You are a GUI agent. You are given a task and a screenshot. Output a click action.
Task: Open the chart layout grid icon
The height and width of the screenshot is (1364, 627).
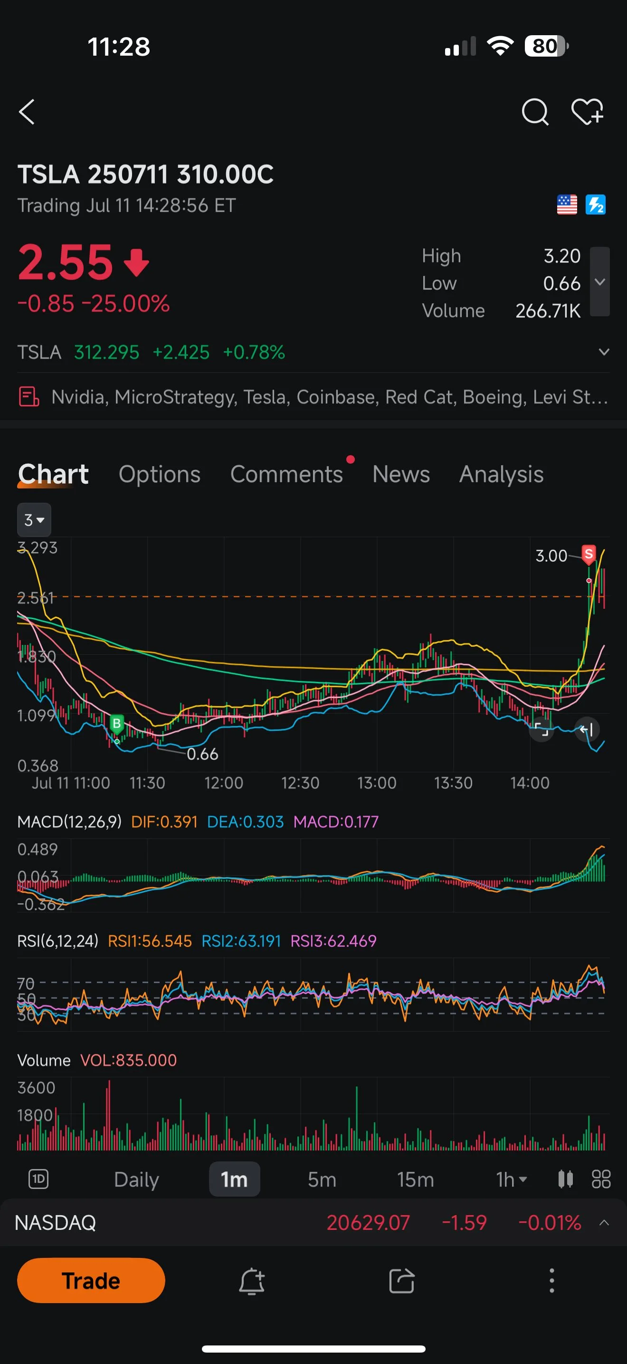601,1179
